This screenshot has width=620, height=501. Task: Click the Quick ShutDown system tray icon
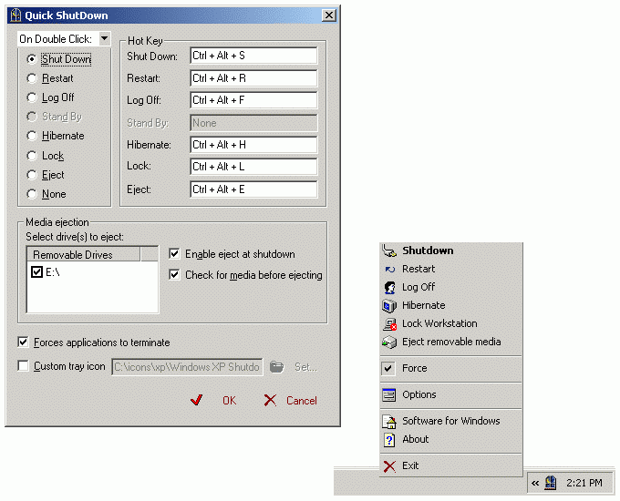coord(551,483)
